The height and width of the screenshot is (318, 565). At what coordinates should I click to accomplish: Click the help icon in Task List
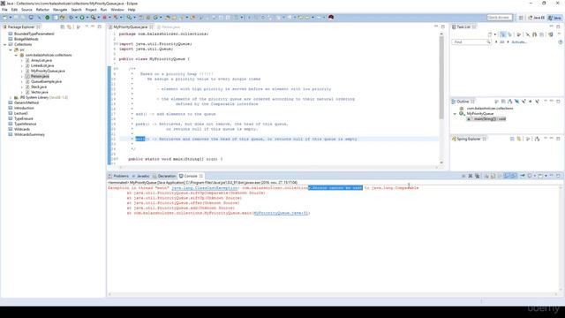coord(561,42)
